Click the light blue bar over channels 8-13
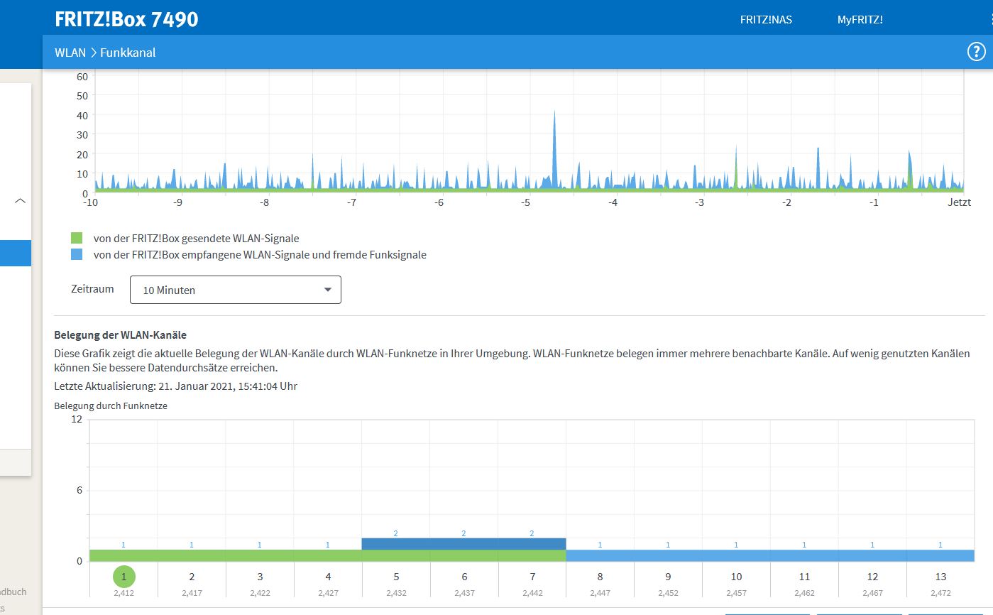The image size is (993, 615). click(770, 555)
